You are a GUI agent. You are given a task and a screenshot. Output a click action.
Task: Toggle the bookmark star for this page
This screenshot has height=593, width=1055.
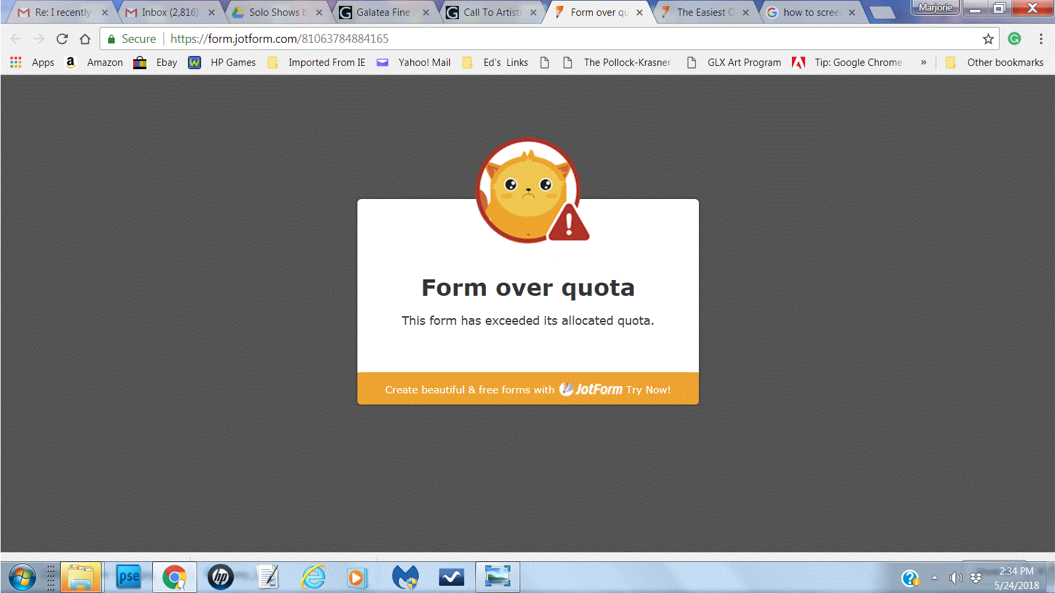989,39
